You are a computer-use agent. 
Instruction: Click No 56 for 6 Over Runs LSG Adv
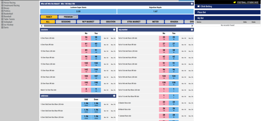86,38
